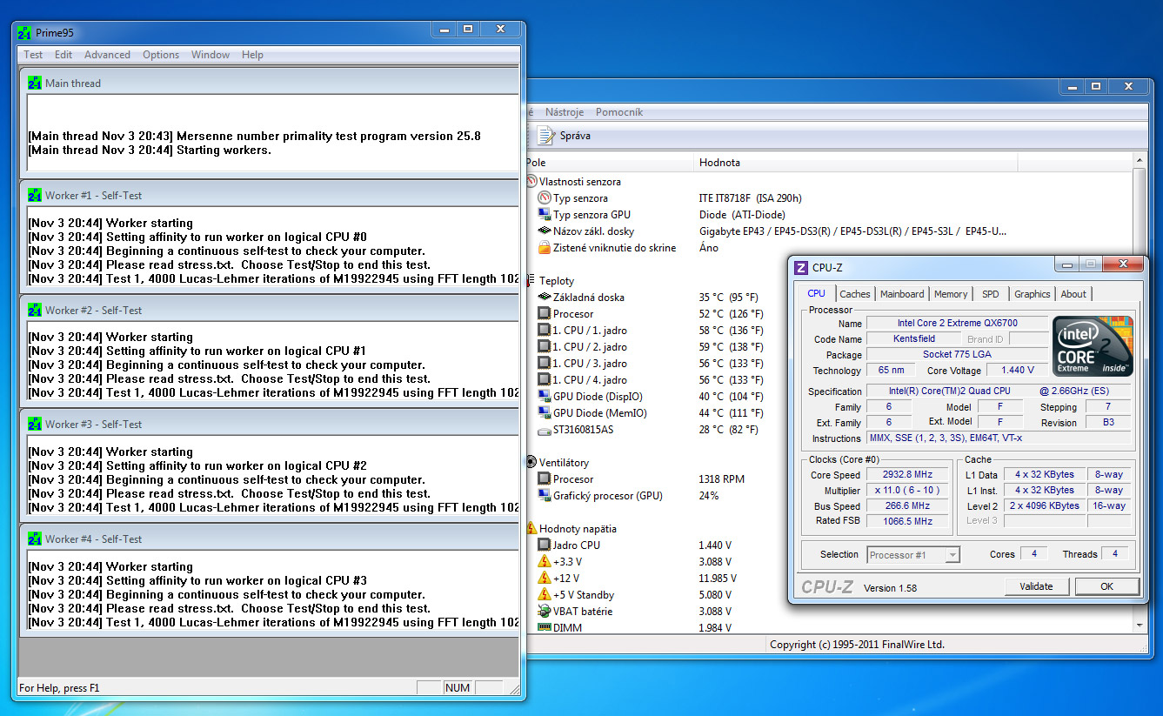Open the Edit menu in Prime95

[63, 55]
